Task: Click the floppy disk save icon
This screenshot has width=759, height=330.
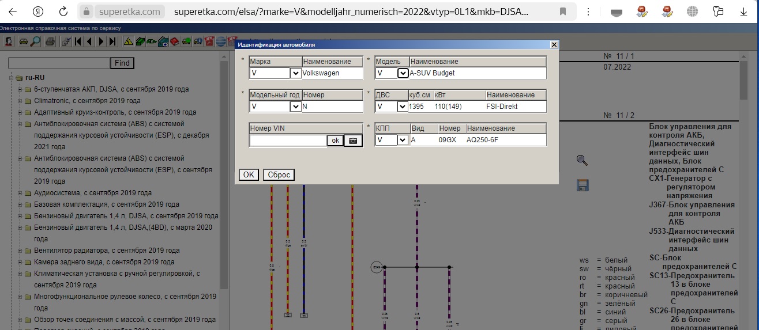Action: tap(582, 185)
